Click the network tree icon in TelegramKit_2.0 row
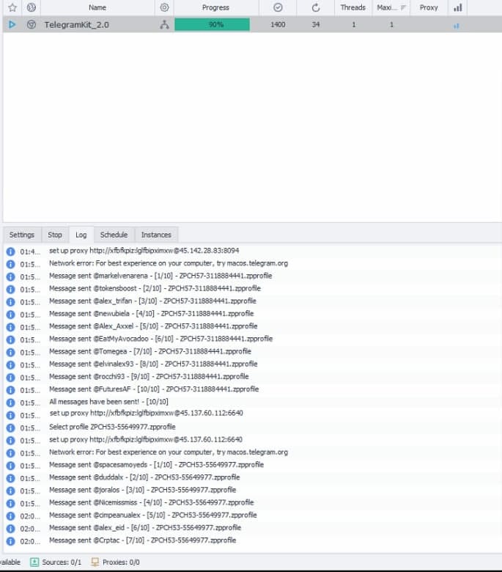502x572 pixels. click(x=164, y=24)
